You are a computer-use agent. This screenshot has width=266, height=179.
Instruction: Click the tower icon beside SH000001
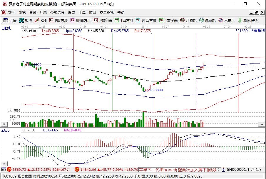point(224,170)
